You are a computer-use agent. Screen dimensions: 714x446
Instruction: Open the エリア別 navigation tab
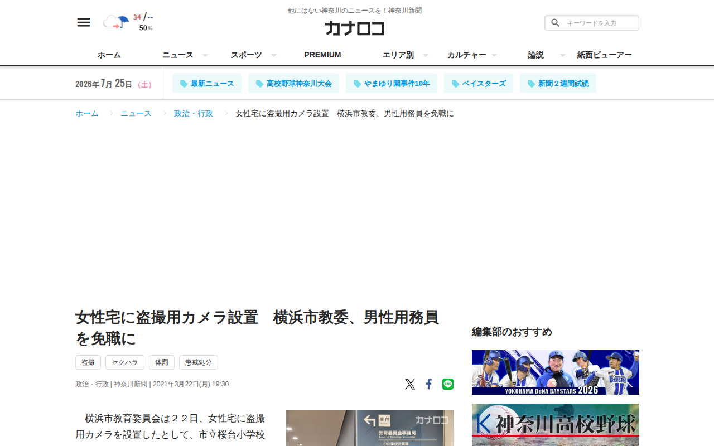pos(398,55)
